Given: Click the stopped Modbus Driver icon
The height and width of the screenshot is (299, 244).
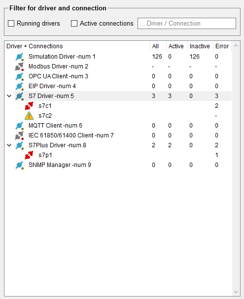Looking at the screenshot, I should [x=19, y=66].
